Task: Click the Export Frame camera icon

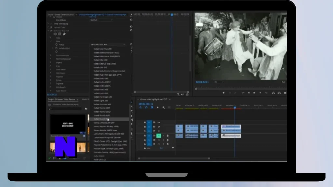Action: (x=285, y=93)
